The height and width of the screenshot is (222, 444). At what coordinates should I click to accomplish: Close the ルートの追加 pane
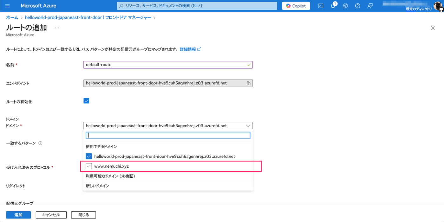tap(433, 28)
